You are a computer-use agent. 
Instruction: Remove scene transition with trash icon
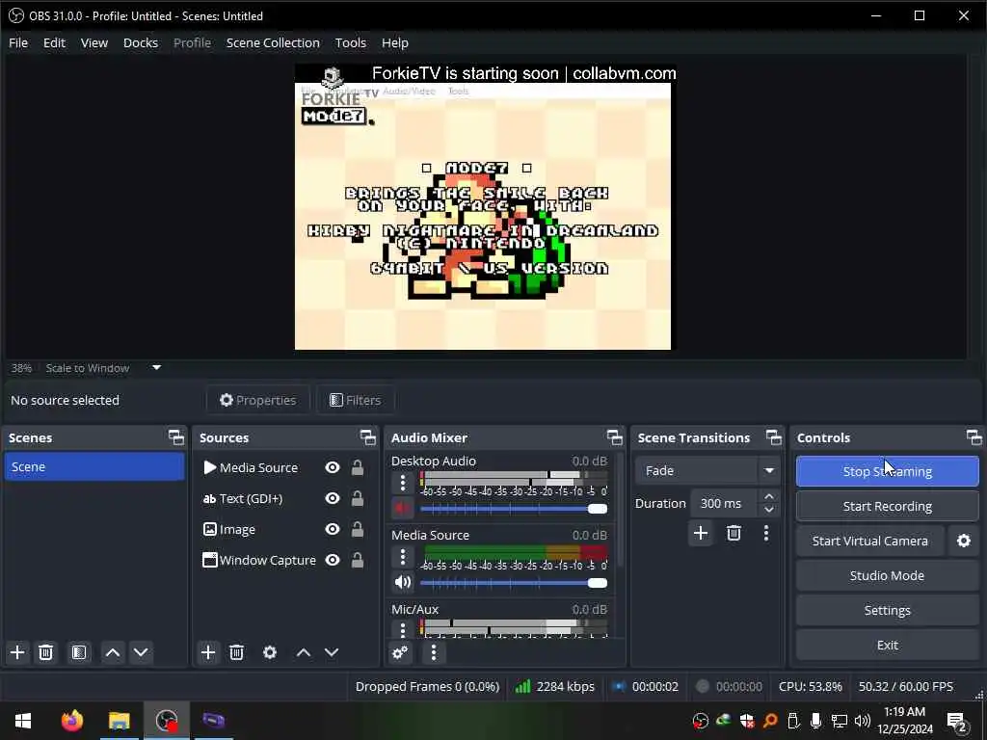click(734, 534)
